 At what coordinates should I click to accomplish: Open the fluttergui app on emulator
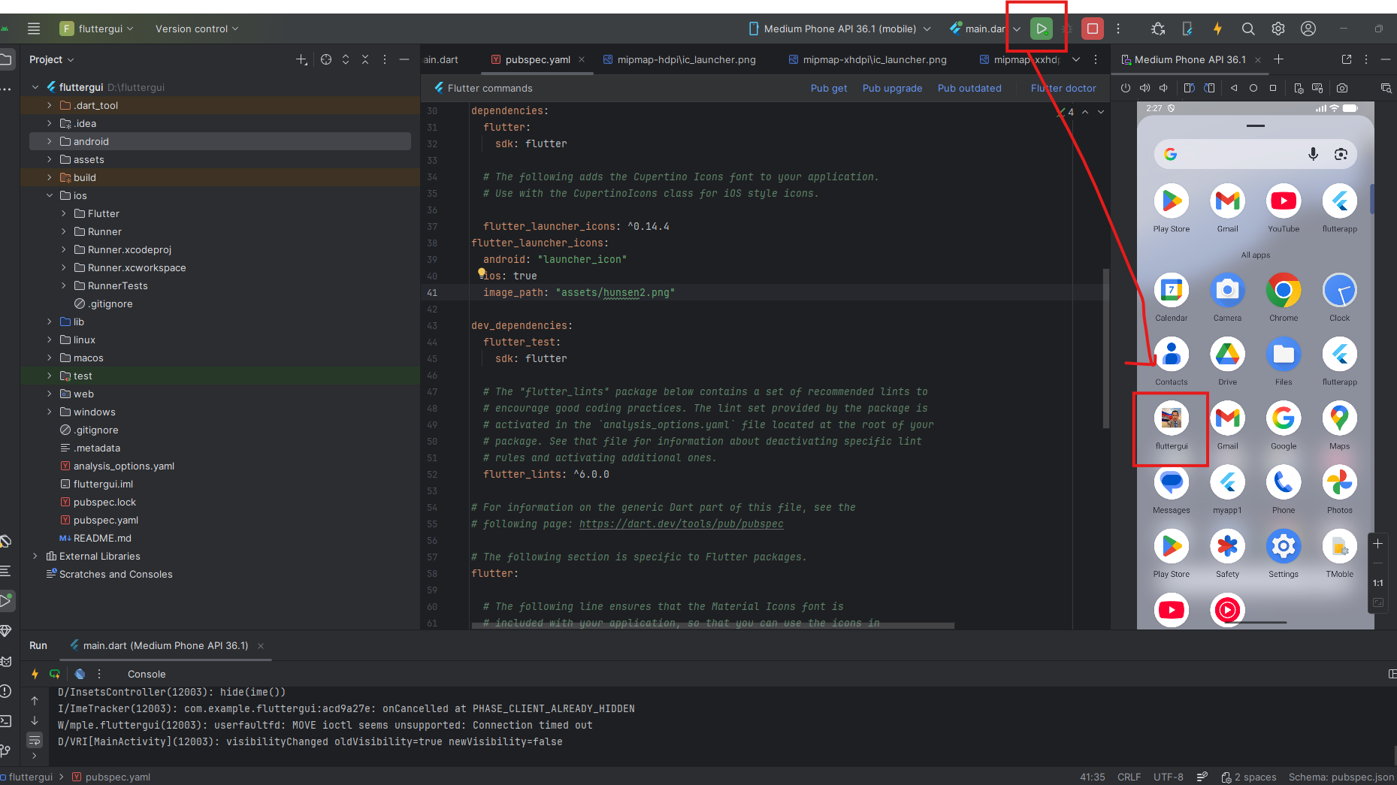1171,419
